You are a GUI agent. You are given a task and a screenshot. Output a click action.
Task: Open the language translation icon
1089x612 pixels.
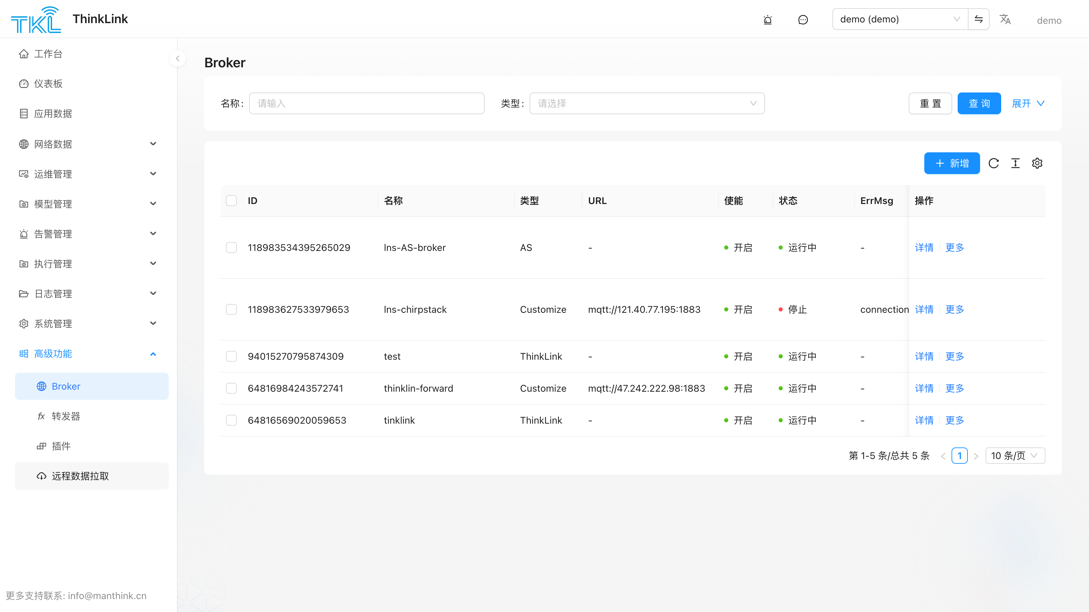pos(1005,19)
